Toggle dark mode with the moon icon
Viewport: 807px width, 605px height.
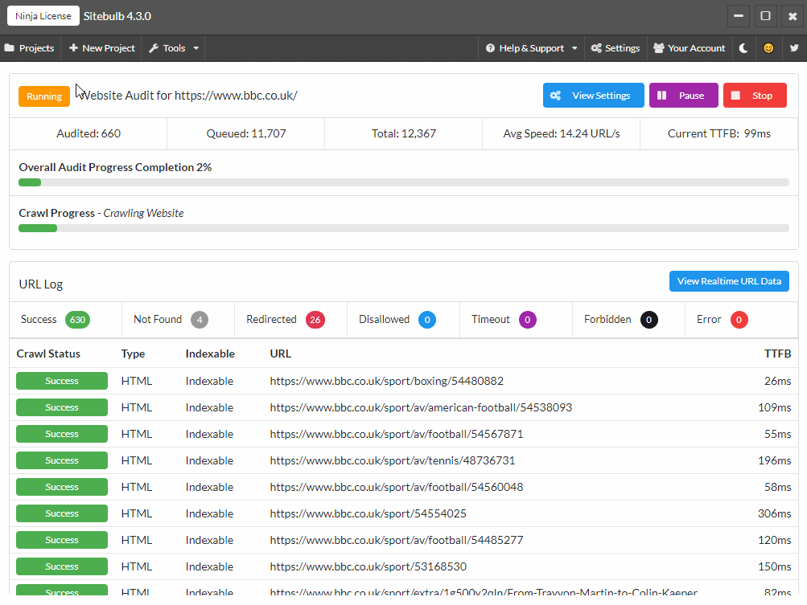[x=743, y=48]
